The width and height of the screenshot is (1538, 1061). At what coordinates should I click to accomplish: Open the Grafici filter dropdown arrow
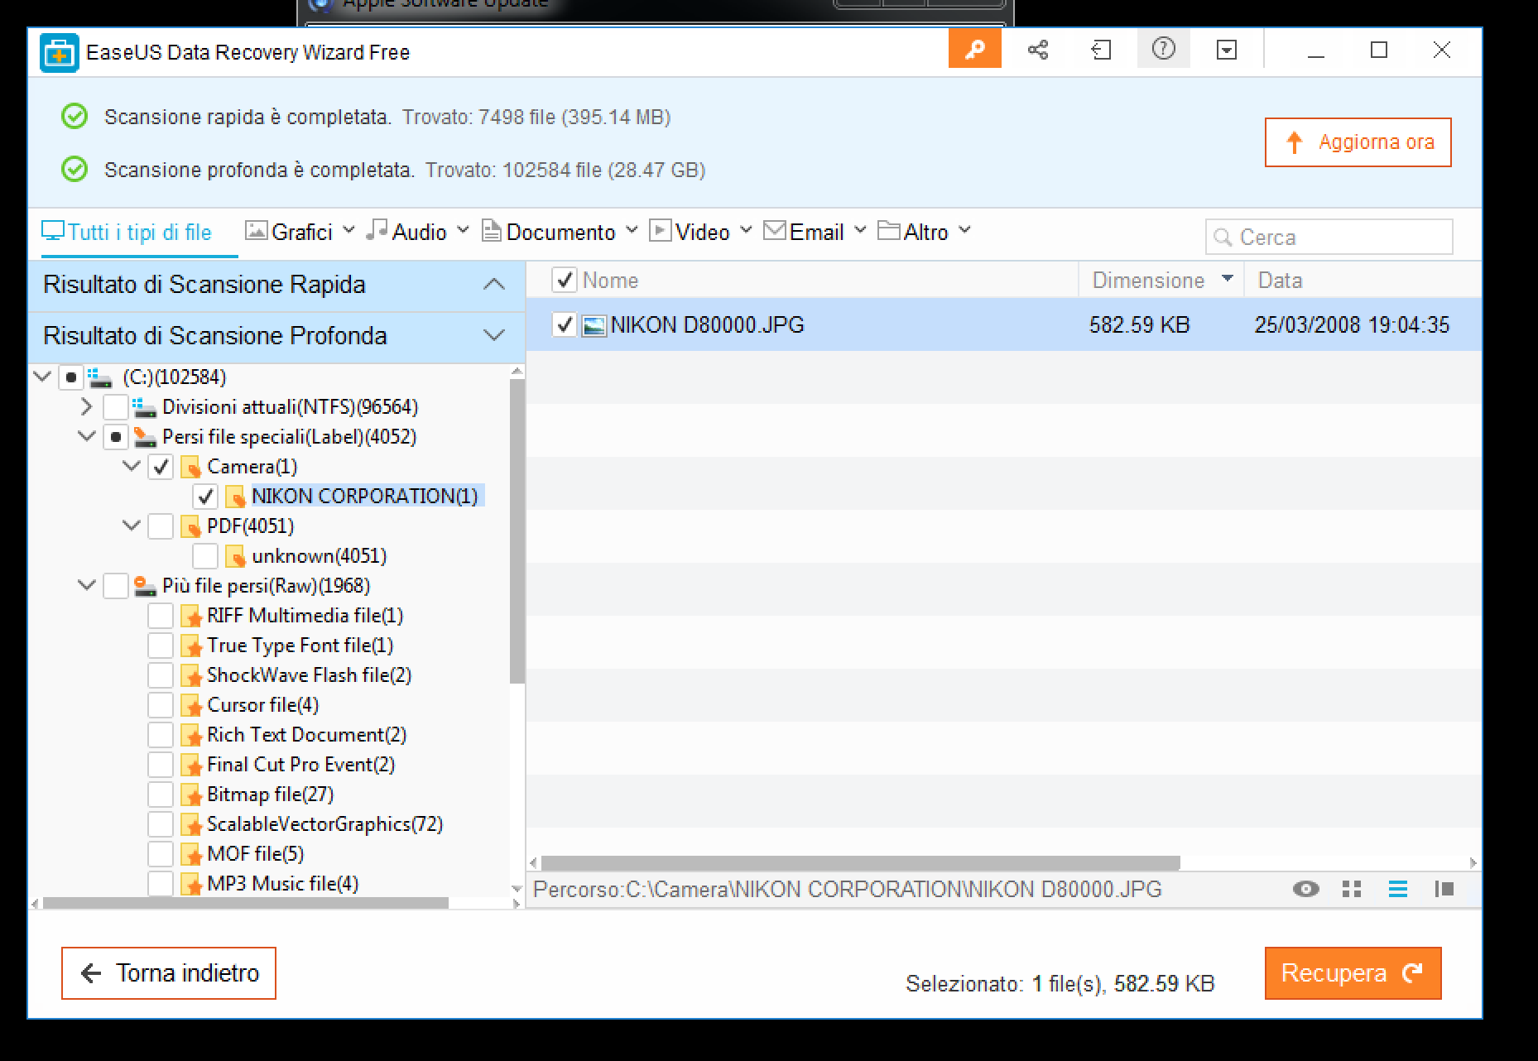[348, 230]
